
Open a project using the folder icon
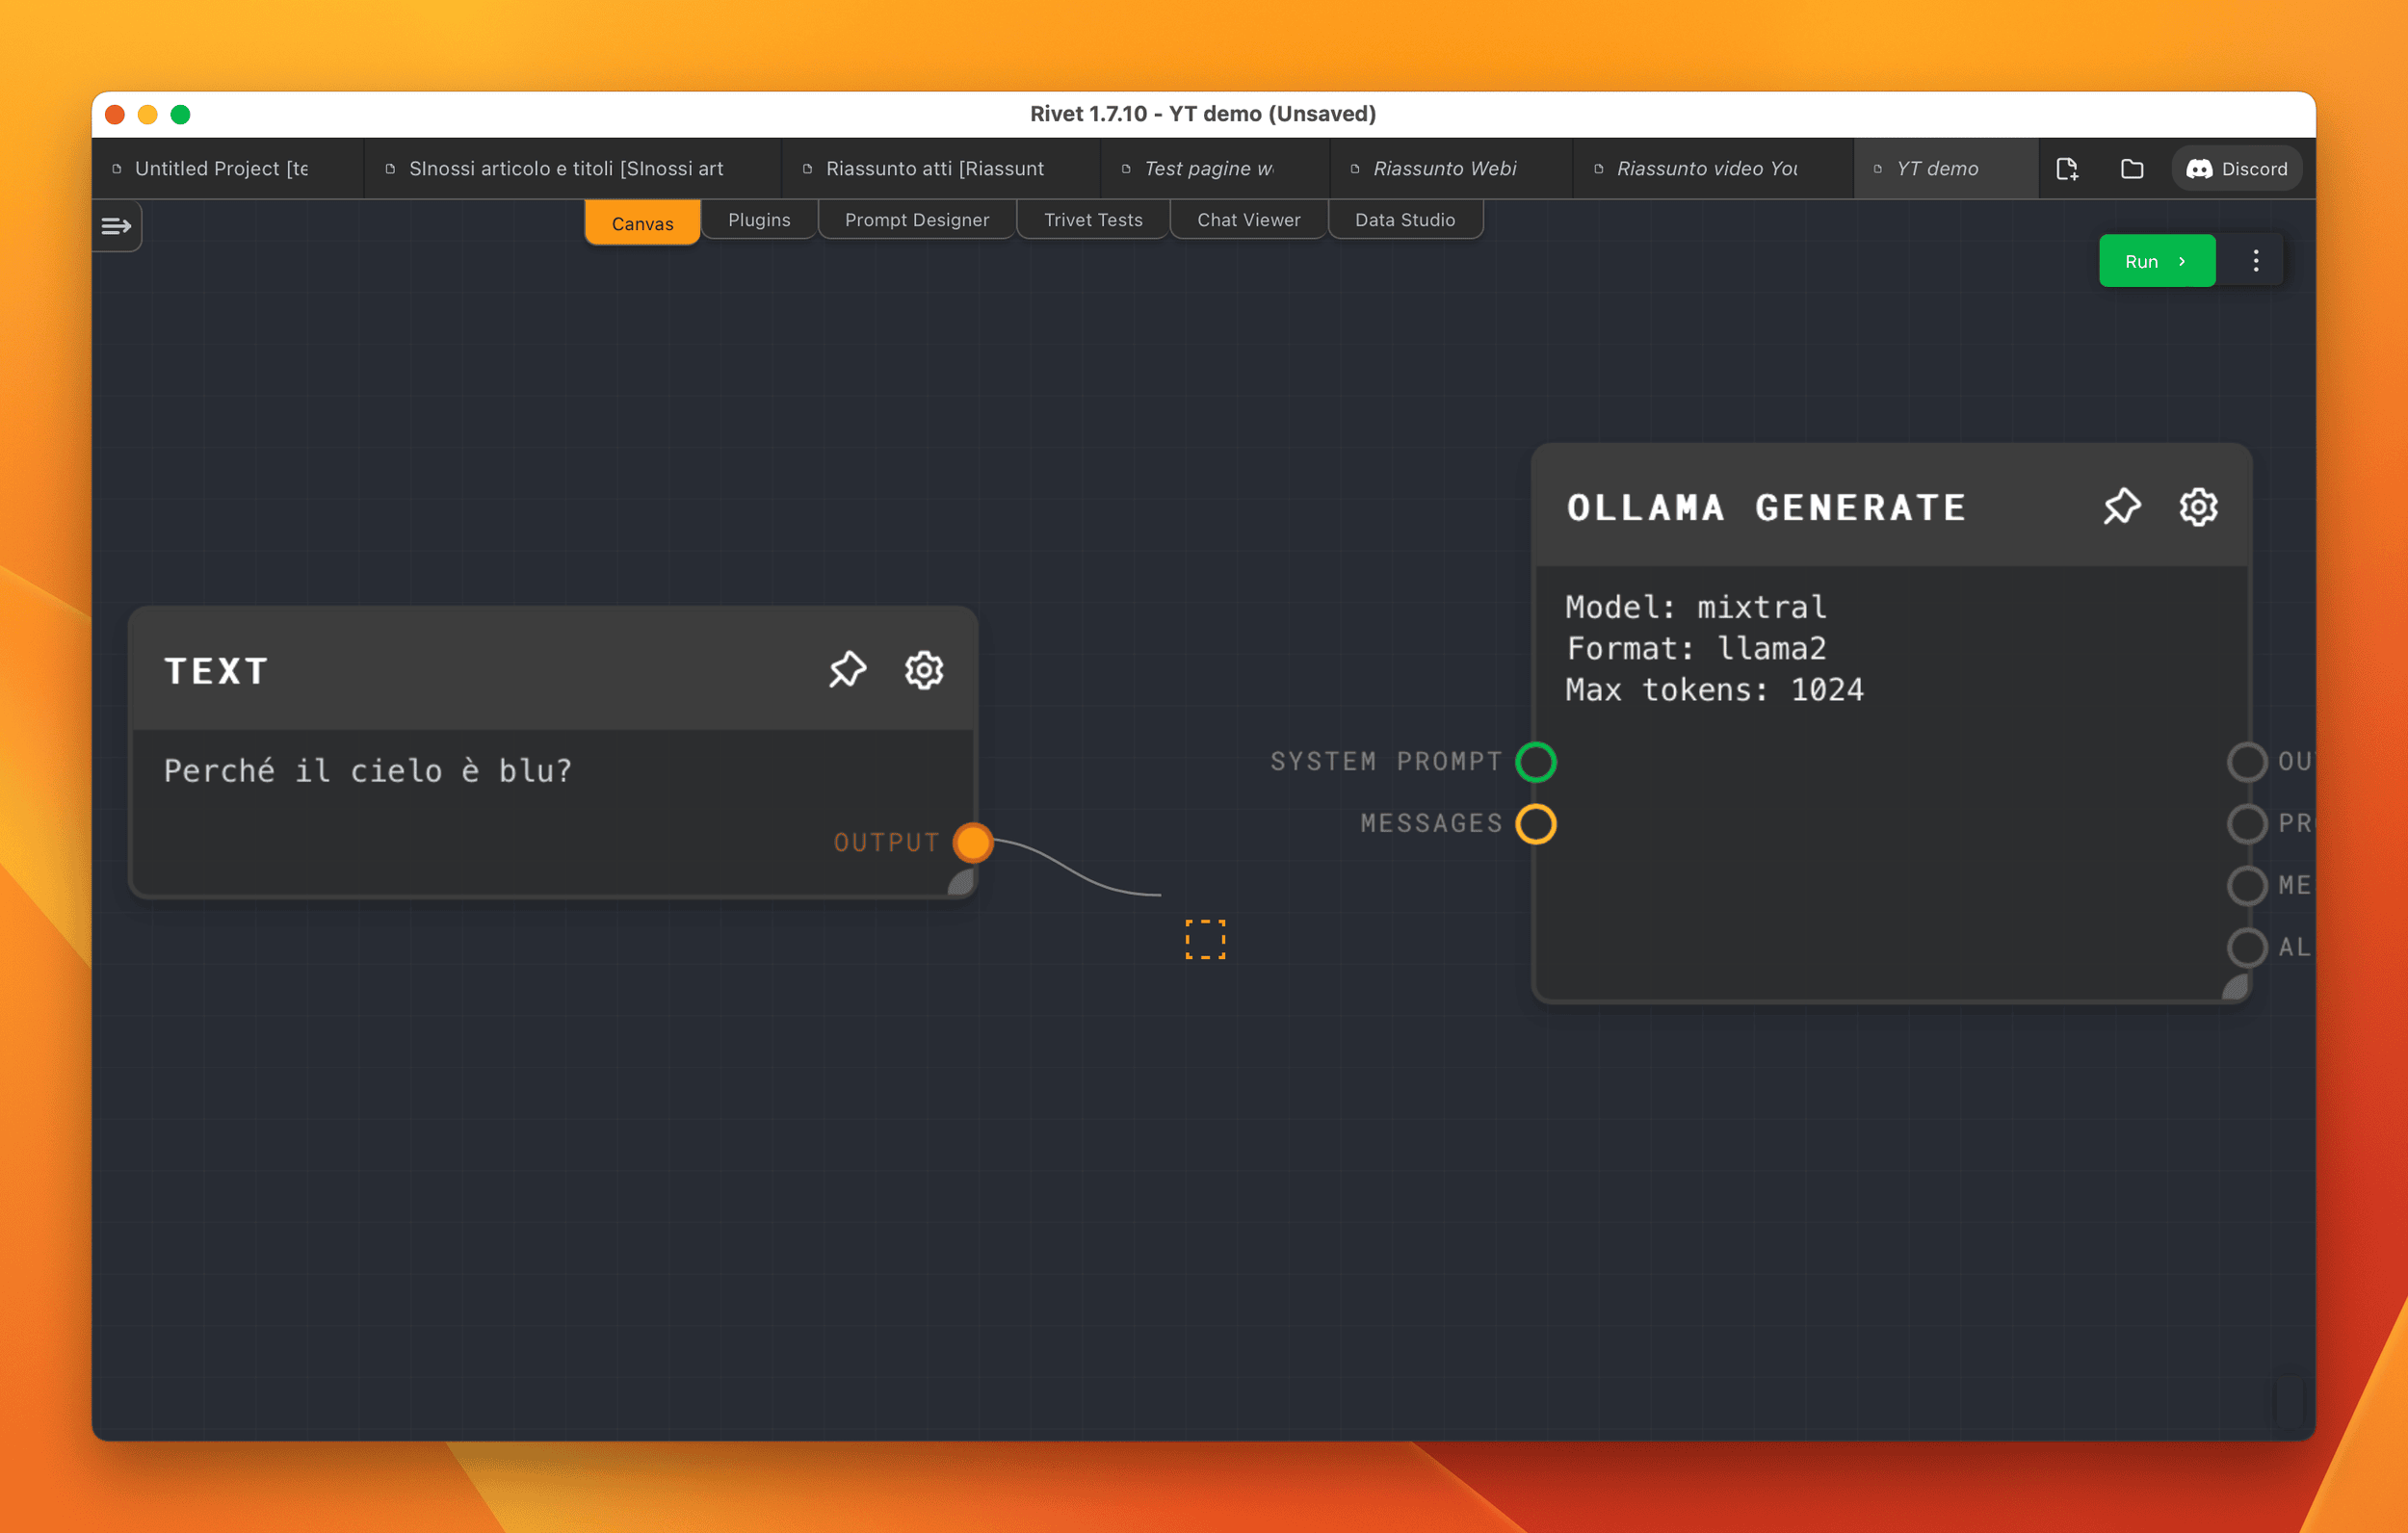click(x=2132, y=169)
